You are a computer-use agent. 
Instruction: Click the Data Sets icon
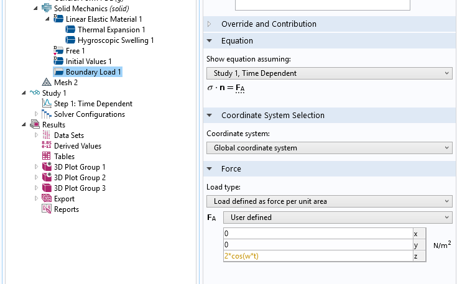click(47, 135)
